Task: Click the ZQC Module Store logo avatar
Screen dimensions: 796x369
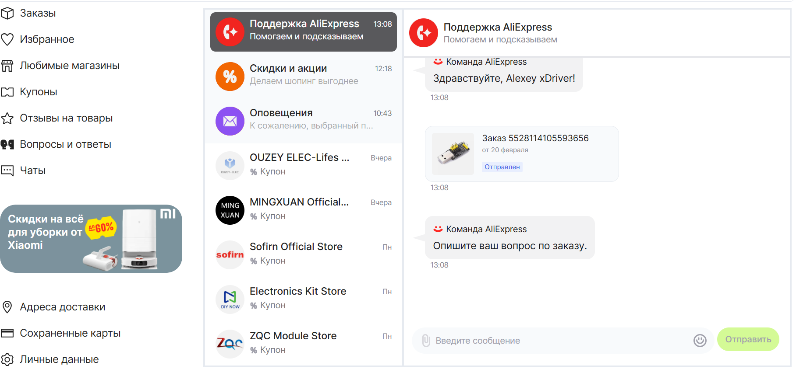Action: point(230,344)
